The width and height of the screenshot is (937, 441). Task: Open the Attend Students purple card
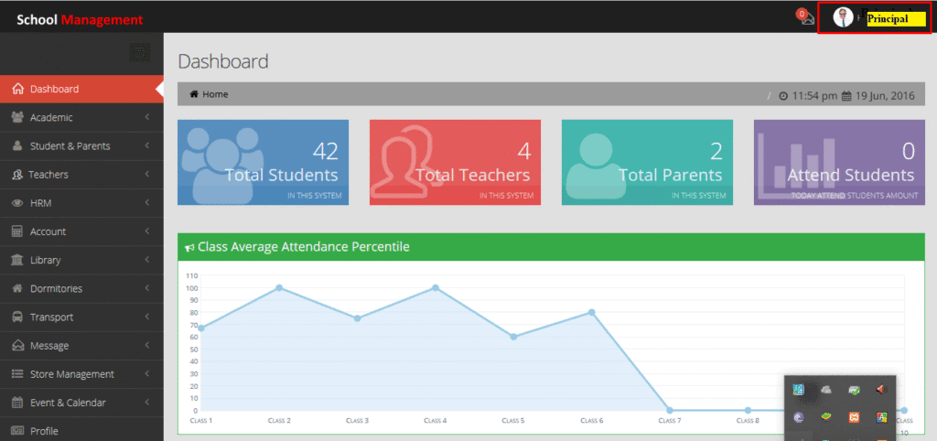[x=839, y=162]
